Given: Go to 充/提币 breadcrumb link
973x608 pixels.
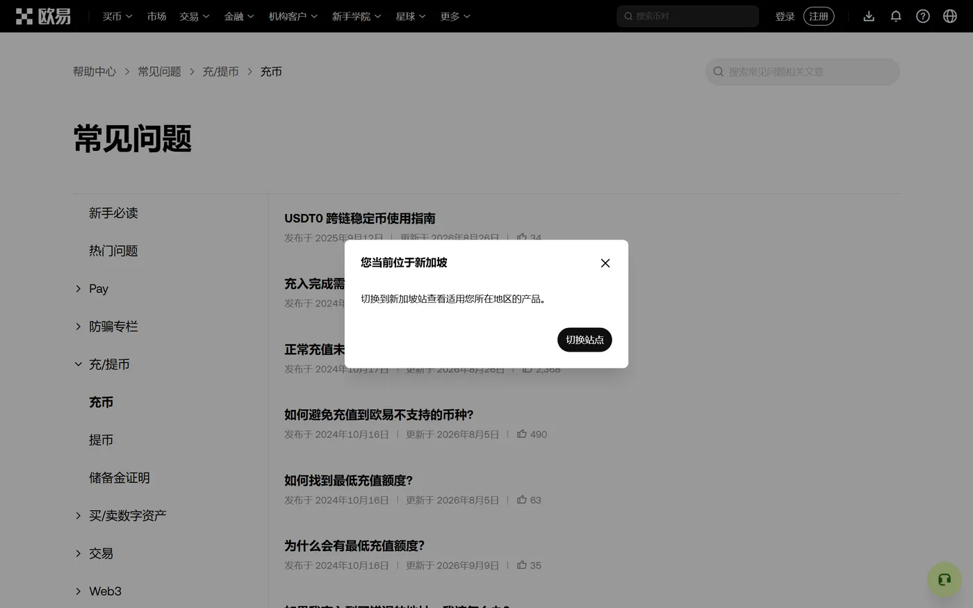Looking at the screenshot, I should tap(220, 72).
